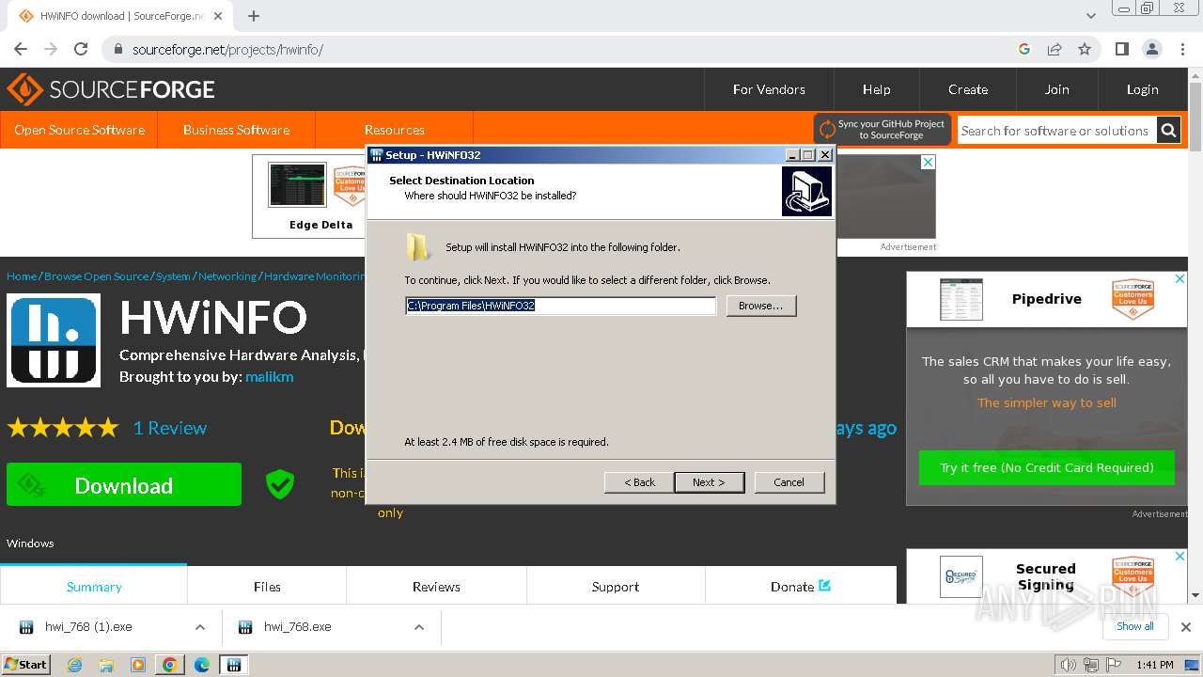Open Business Software menu
Screen dimensions: 1203x677
coord(236,130)
